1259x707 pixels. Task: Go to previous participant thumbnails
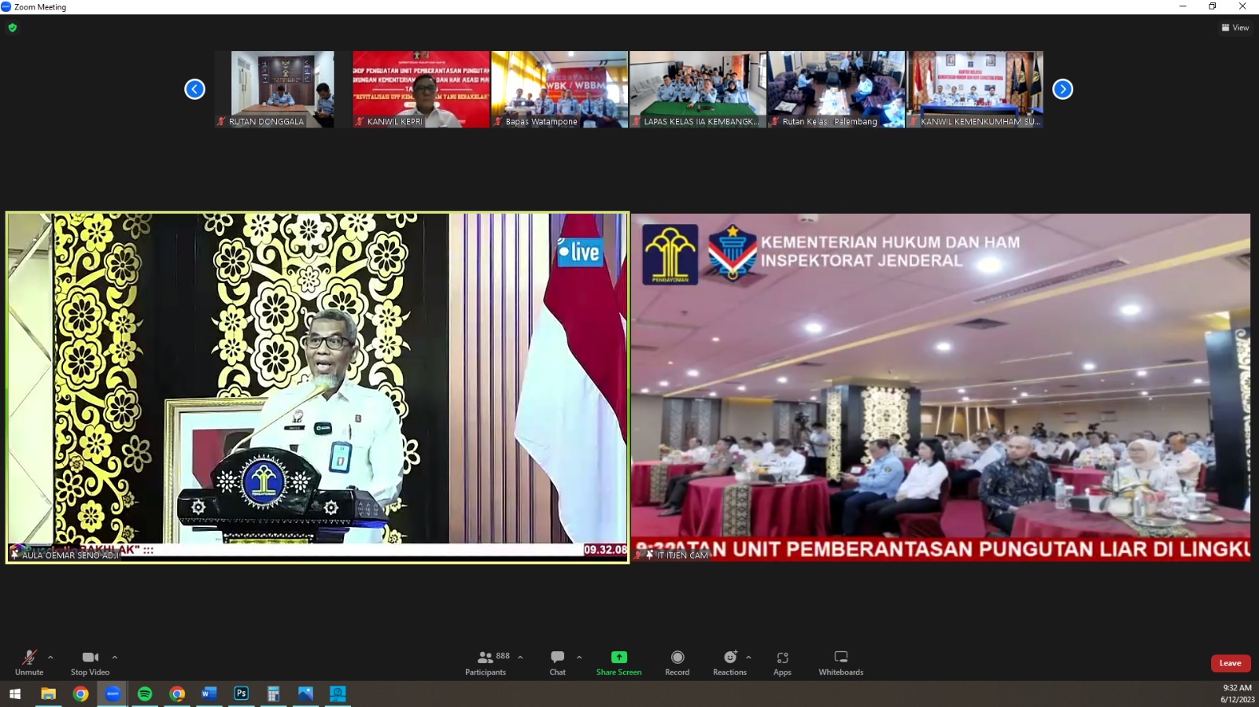194,89
